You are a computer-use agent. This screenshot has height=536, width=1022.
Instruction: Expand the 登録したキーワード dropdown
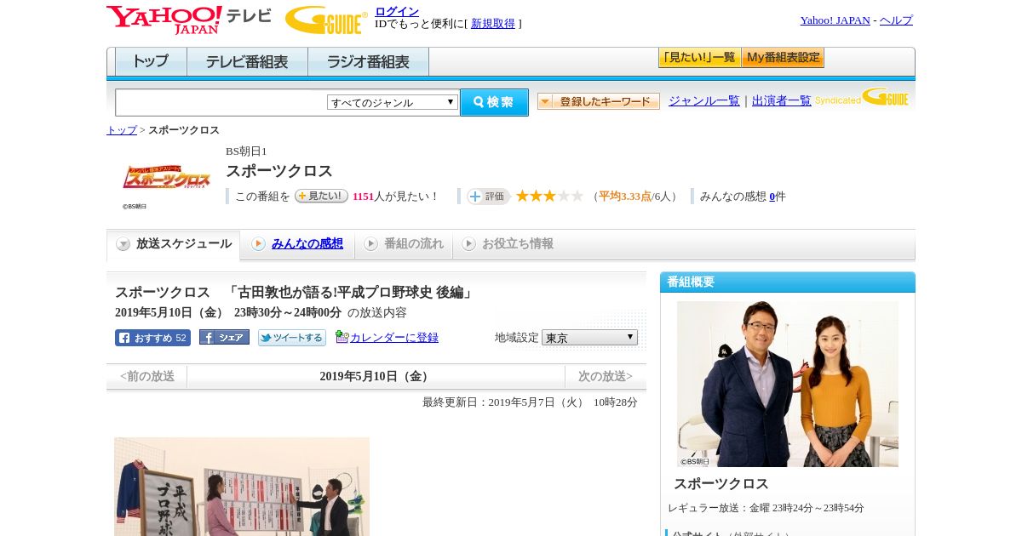599,101
